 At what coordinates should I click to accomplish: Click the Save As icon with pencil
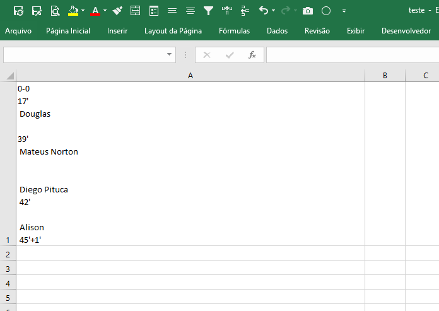click(x=37, y=11)
